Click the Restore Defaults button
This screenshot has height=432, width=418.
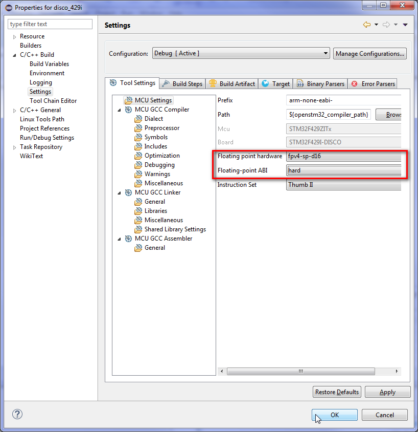337,392
